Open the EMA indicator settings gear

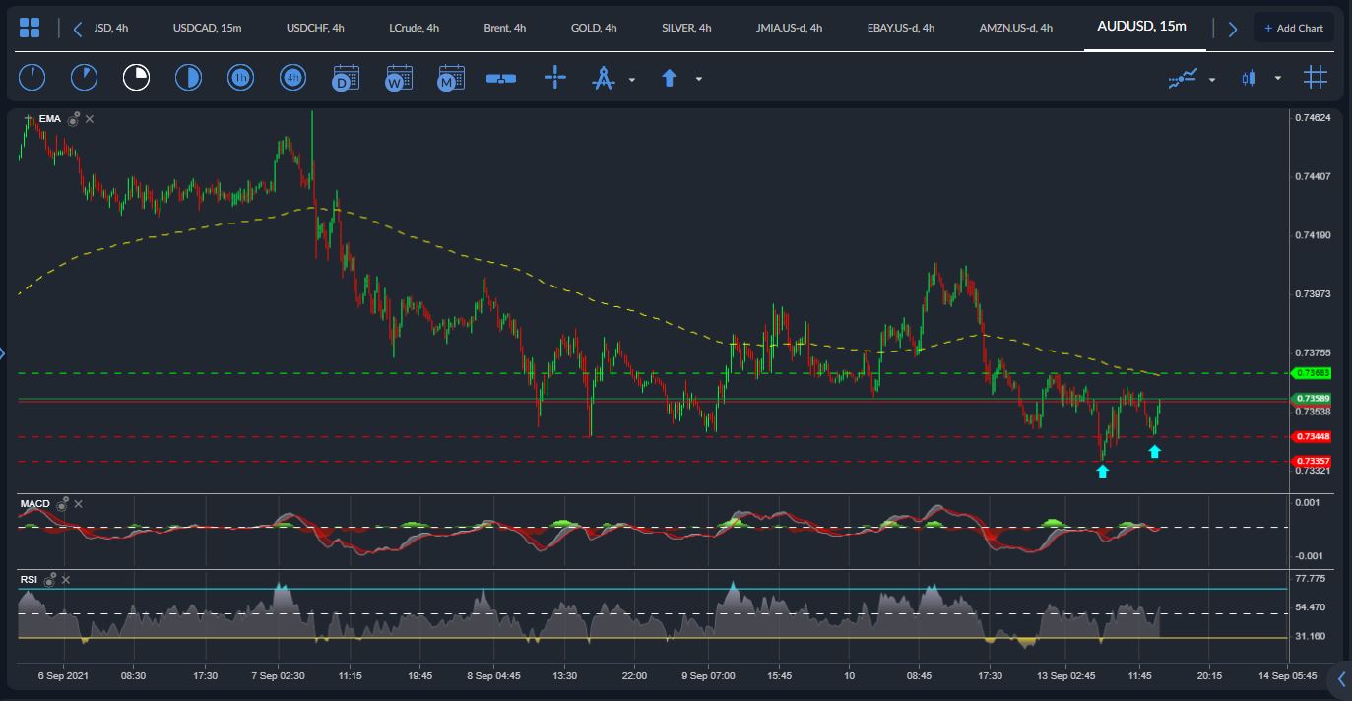tap(72, 118)
